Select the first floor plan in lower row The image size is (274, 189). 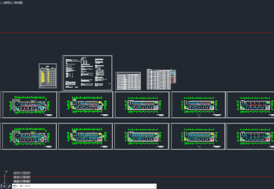tap(29, 136)
